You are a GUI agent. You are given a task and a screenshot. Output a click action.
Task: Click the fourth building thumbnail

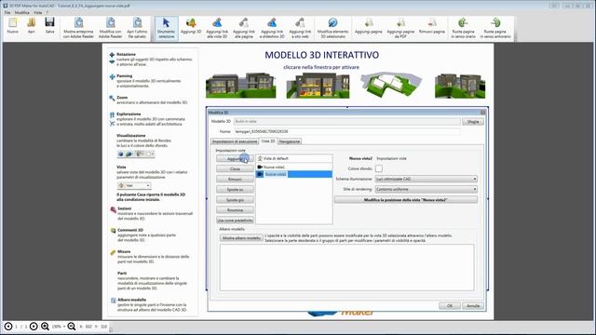[x=460, y=85]
